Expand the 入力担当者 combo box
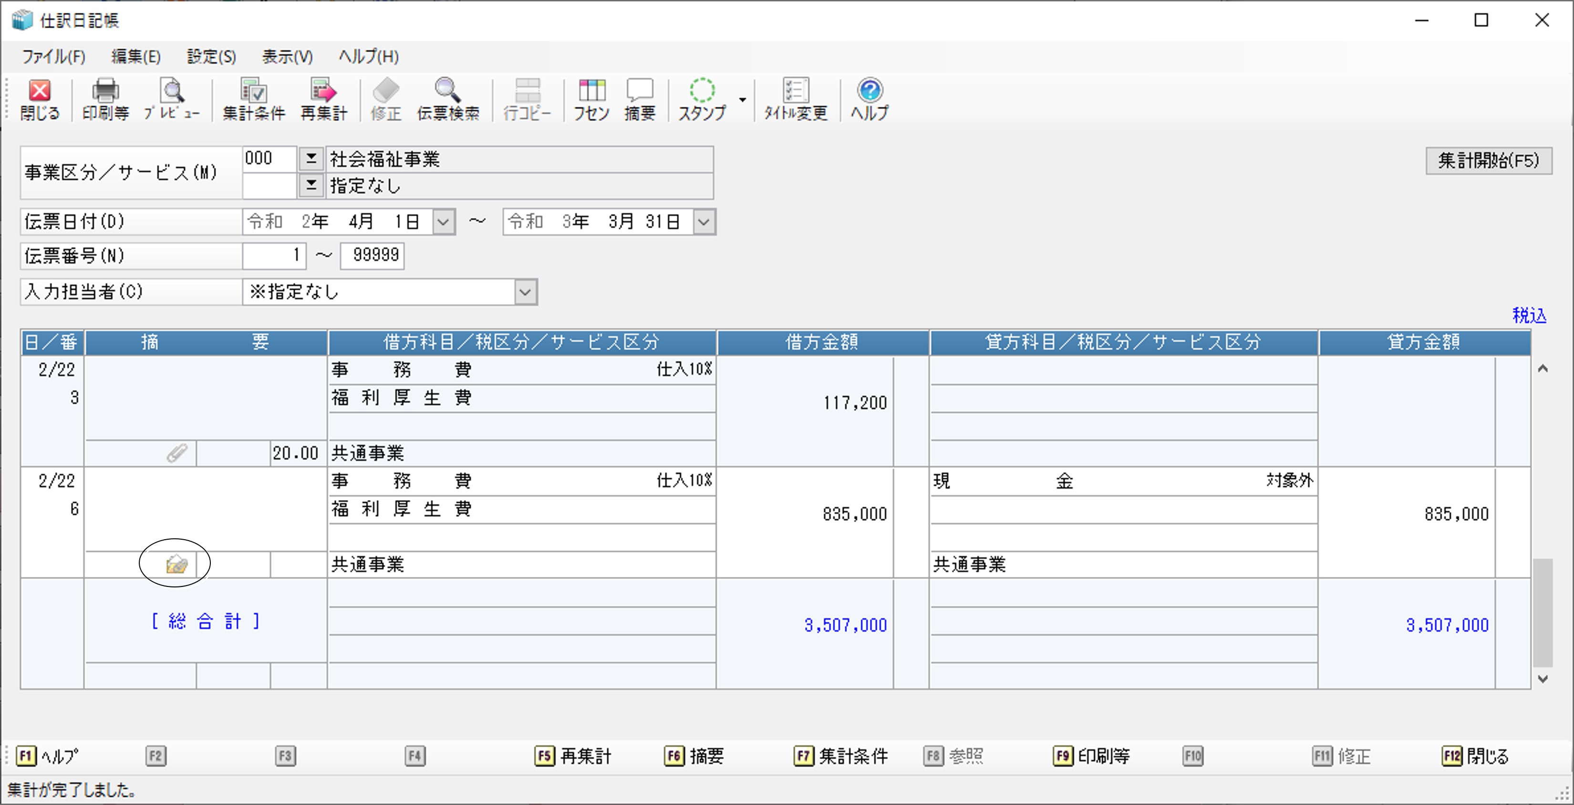 pyautogui.click(x=526, y=292)
